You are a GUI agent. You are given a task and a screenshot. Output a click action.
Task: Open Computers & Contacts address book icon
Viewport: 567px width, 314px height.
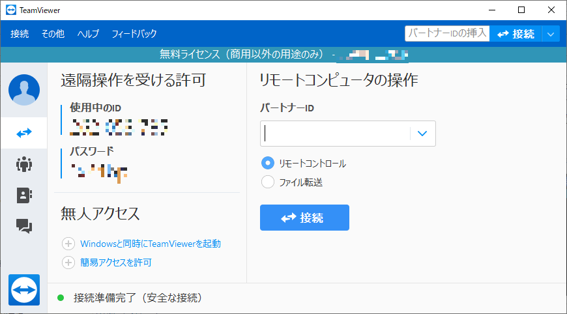[24, 195]
